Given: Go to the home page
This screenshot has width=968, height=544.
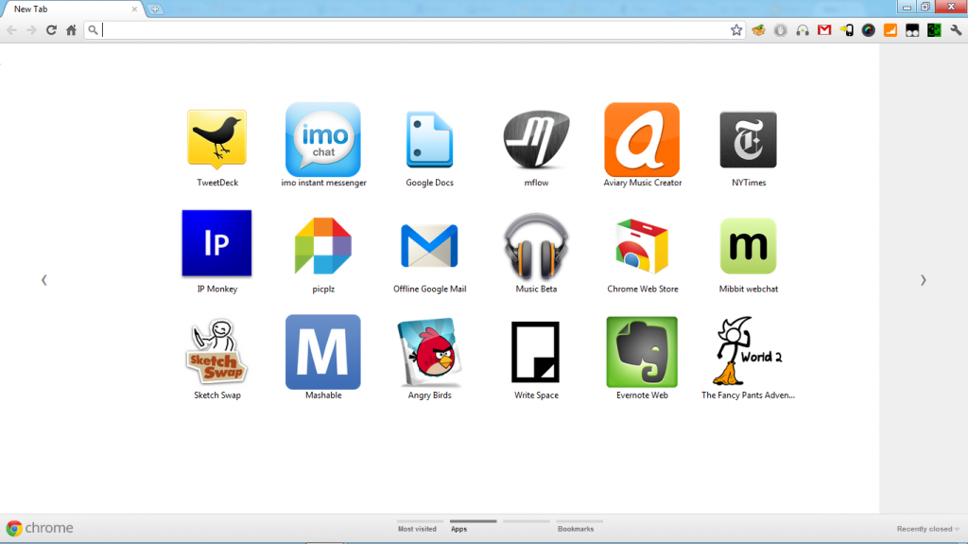Looking at the screenshot, I should [71, 29].
